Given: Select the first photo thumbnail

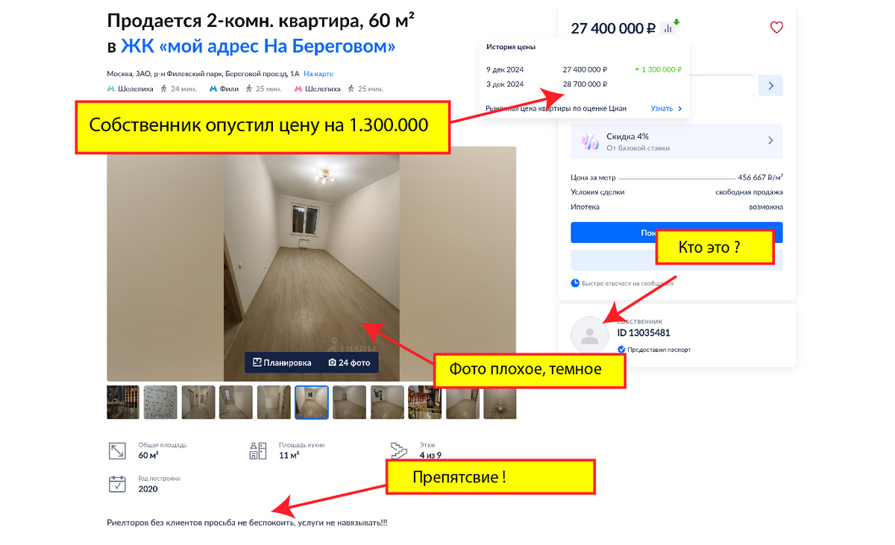Looking at the screenshot, I should (123, 402).
